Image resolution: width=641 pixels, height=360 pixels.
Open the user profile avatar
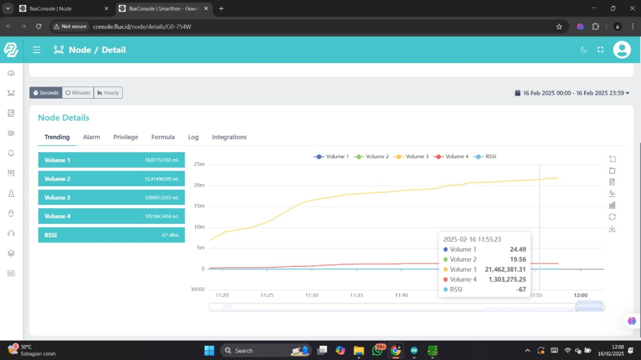pos(622,50)
